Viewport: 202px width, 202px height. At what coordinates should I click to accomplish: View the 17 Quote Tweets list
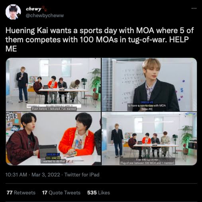[x=61, y=192]
